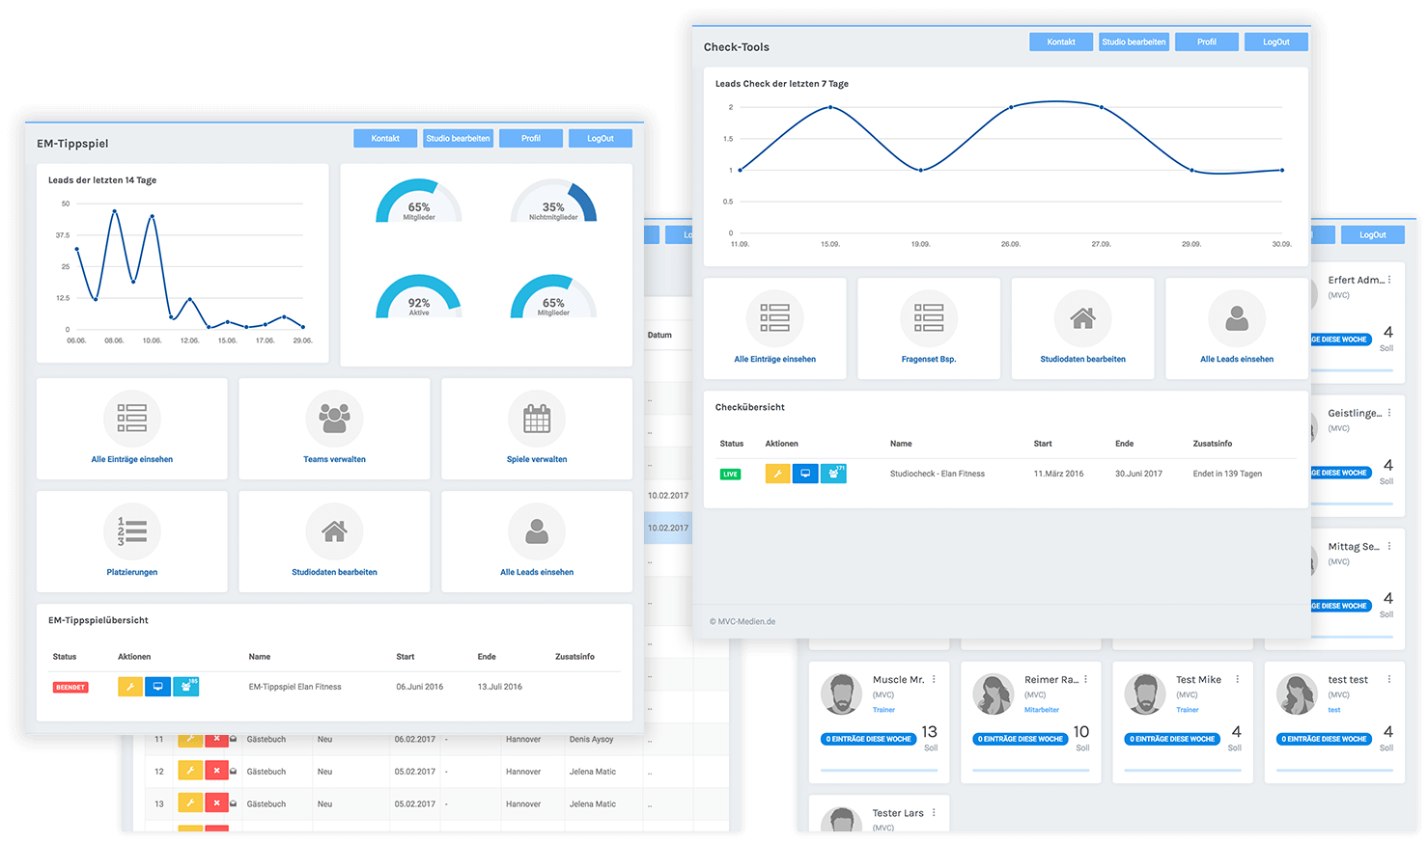Click Test Mike avatar picture
This screenshot has height=843, width=1428.
(x=1144, y=693)
